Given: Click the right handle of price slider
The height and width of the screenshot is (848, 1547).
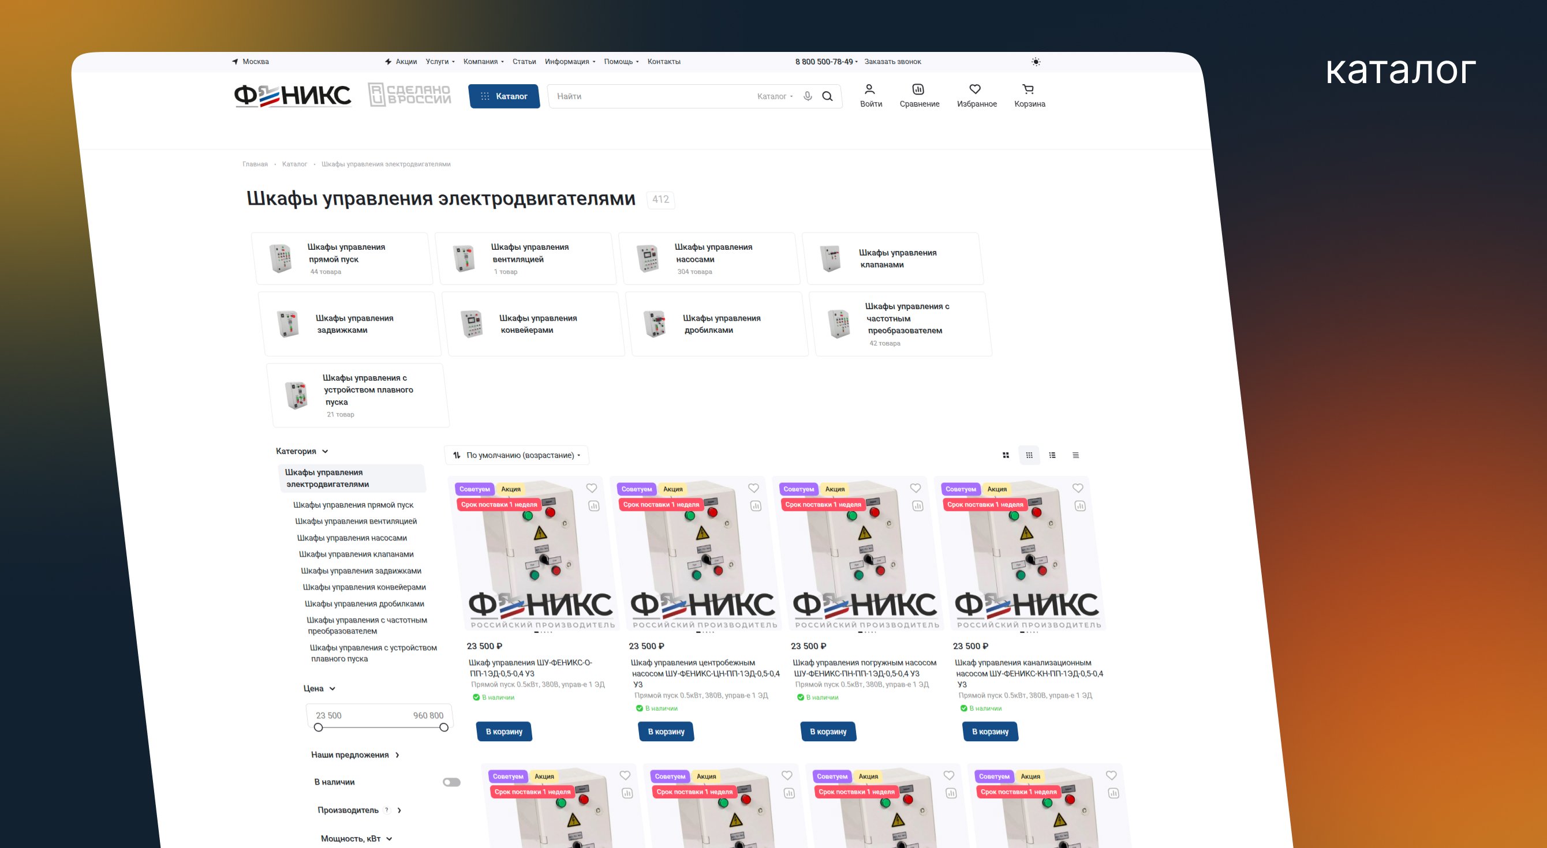Looking at the screenshot, I should pyautogui.click(x=444, y=727).
